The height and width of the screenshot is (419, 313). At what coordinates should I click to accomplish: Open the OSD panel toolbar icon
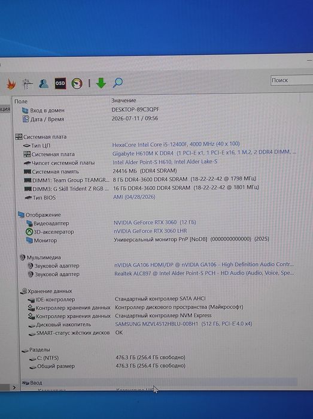click(x=60, y=83)
